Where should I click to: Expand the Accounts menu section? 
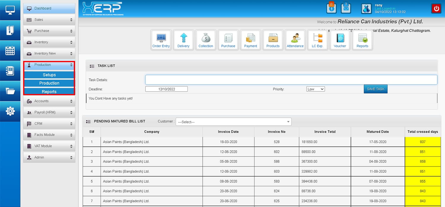pos(49,101)
